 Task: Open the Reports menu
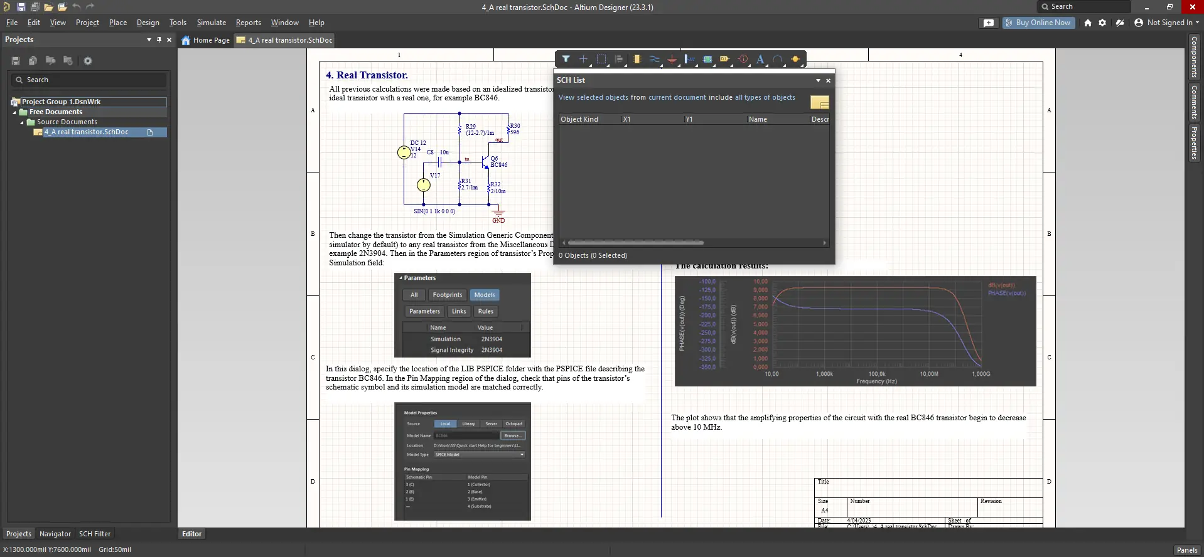[249, 23]
